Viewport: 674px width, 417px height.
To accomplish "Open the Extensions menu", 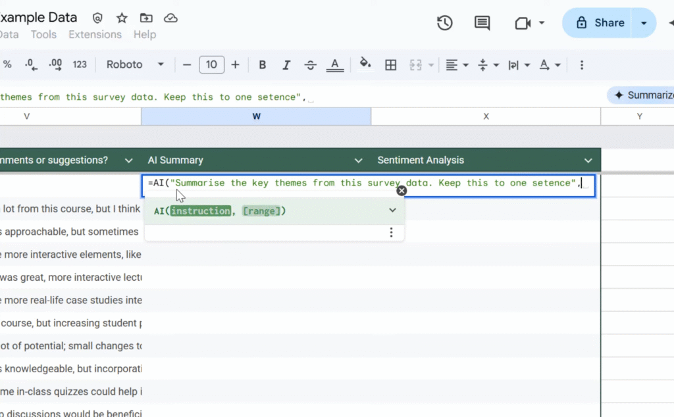I will pos(95,34).
